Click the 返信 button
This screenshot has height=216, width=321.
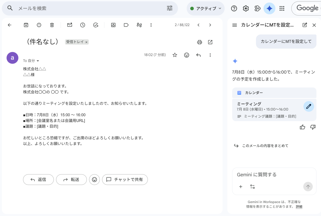point(38,179)
